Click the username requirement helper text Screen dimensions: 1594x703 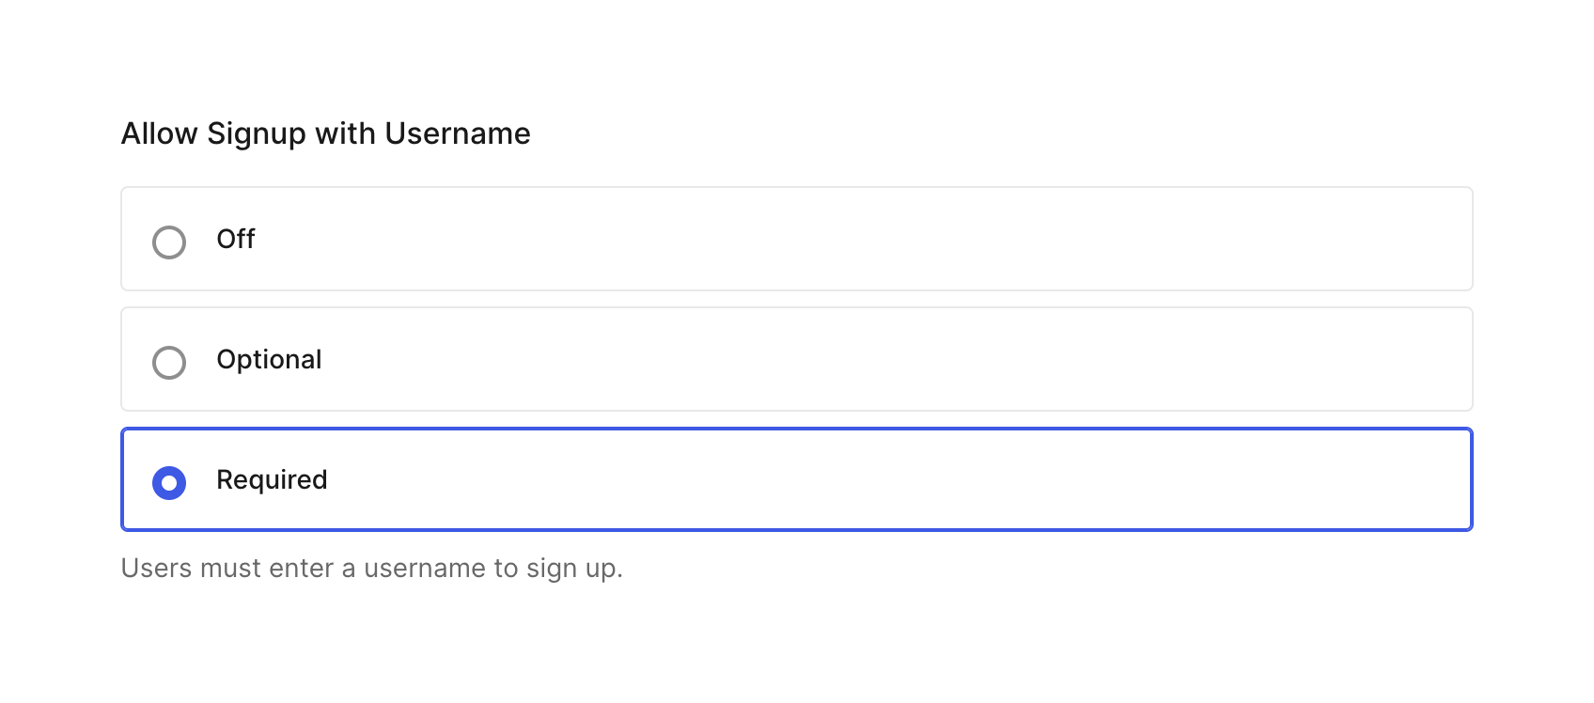pyautogui.click(x=372, y=568)
